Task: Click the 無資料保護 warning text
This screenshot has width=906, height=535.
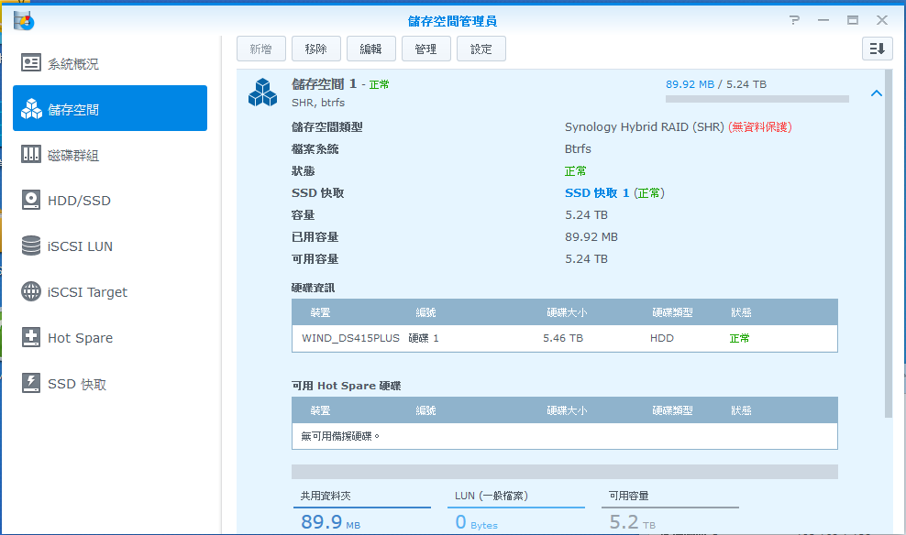Action: (760, 127)
